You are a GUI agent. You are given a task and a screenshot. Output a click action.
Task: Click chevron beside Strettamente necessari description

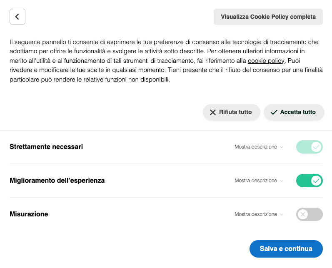pyautogui.click(x=282, y=147)
